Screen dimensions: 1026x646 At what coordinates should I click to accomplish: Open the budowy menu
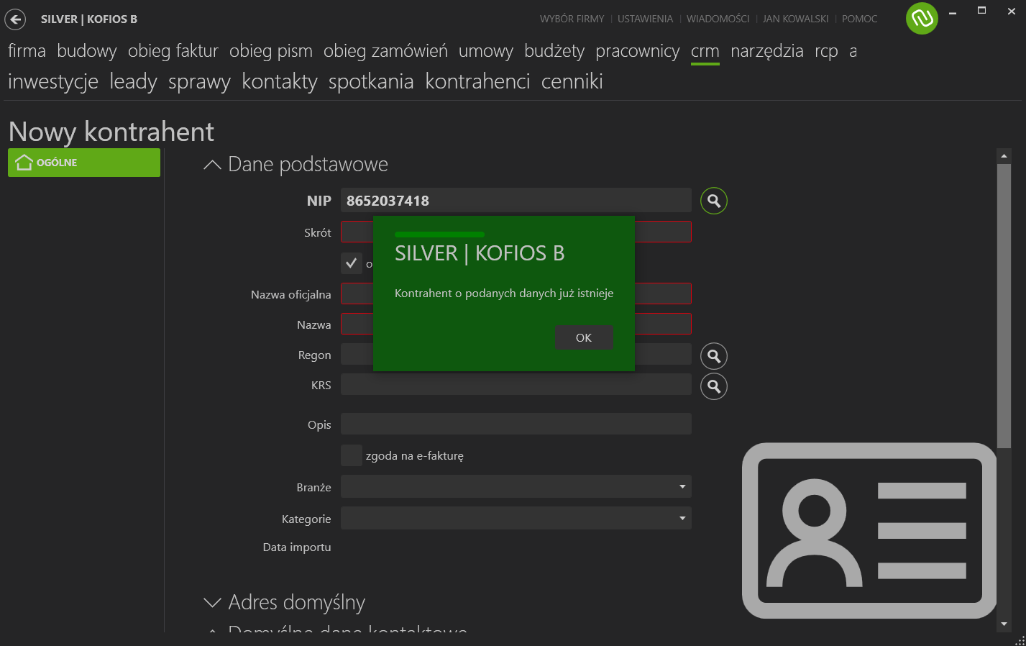tap(87, 51)
